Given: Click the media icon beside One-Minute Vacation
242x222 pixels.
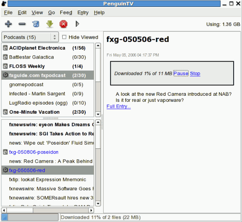Looking at the screenshot, I should [5, 112].
